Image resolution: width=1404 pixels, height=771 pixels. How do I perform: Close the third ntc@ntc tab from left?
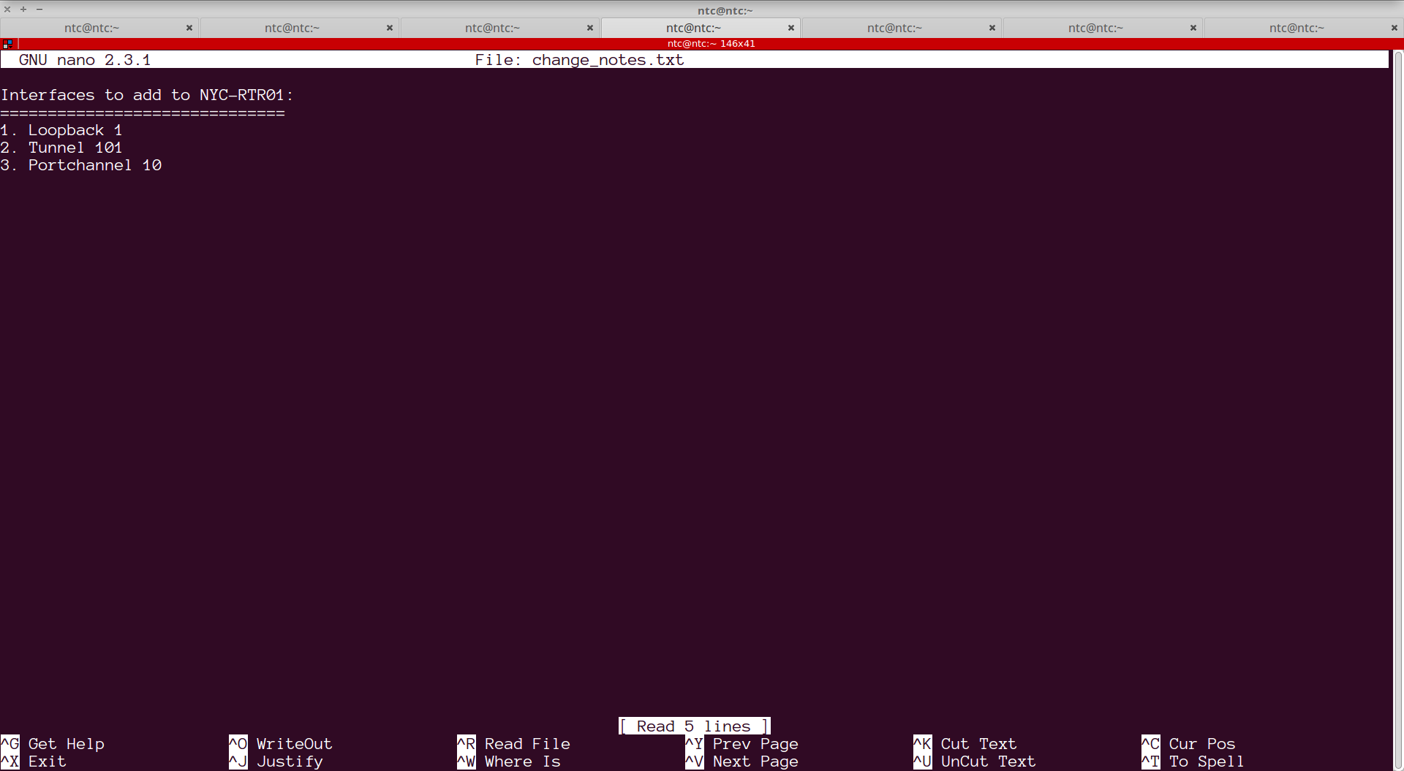(590, 28)
